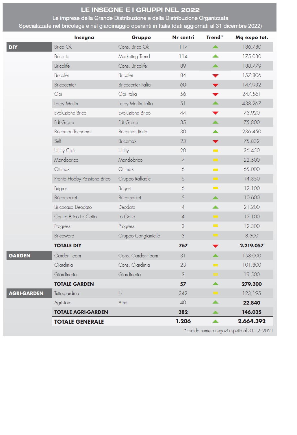Select the Leroy Merlin green trend arrow
Viewport: 297px width, 435px height.
point(215,103)
